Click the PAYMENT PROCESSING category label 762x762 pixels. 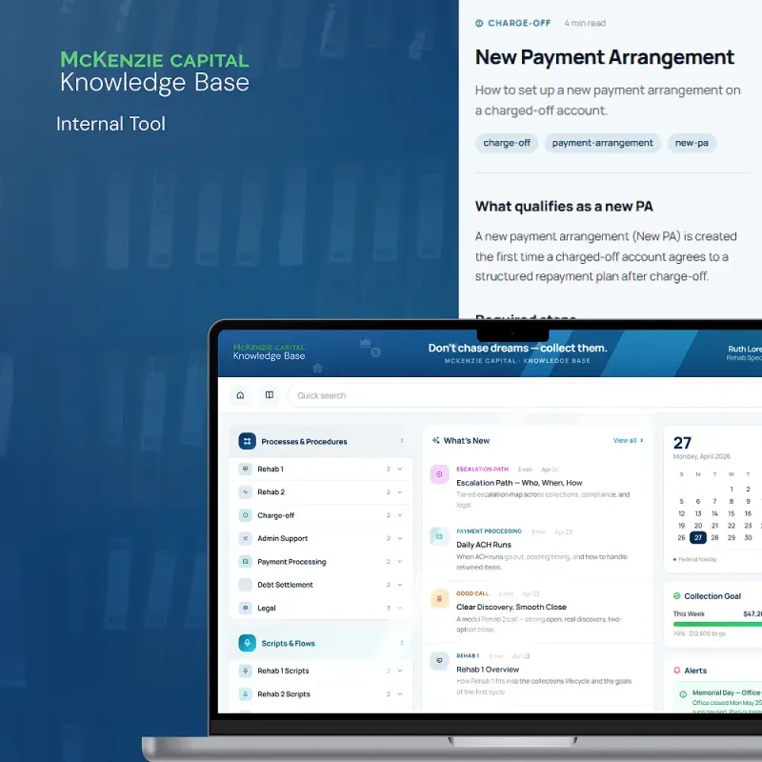click(489, 531)
